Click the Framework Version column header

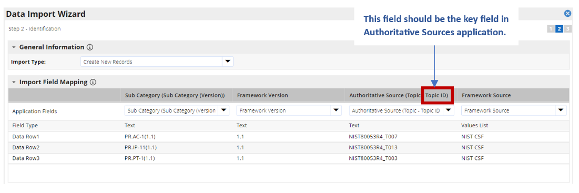[262, 95]
